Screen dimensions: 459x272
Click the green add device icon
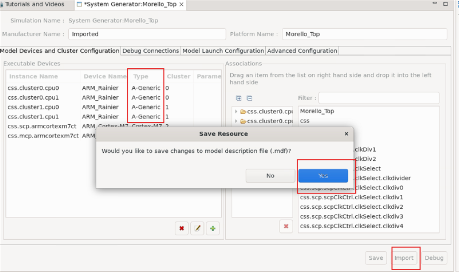pos(212,228)
